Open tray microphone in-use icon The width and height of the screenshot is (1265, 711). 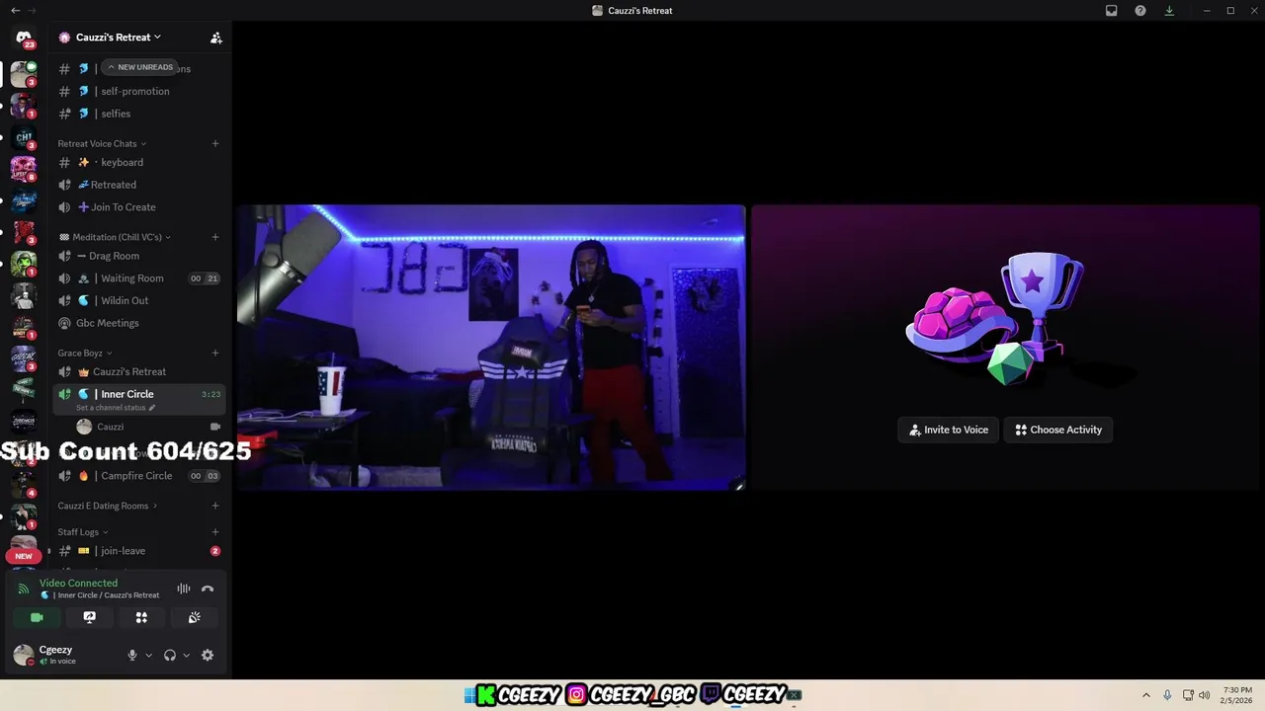(1167, 695)
